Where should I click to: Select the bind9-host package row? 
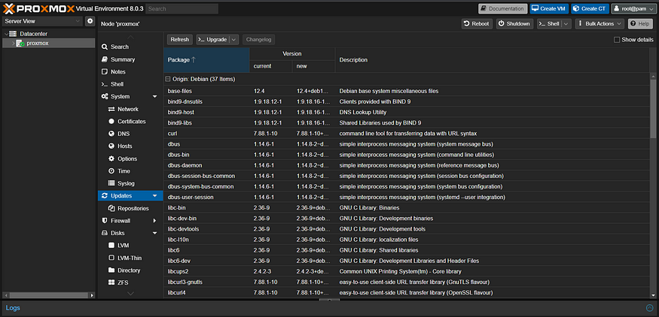[407, 113]
